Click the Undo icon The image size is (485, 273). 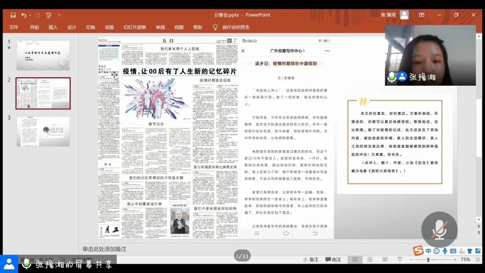click(x=23, y=15)
